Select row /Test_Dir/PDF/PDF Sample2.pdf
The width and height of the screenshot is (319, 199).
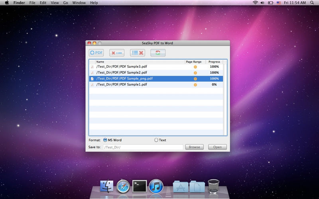tap(156, 73)
